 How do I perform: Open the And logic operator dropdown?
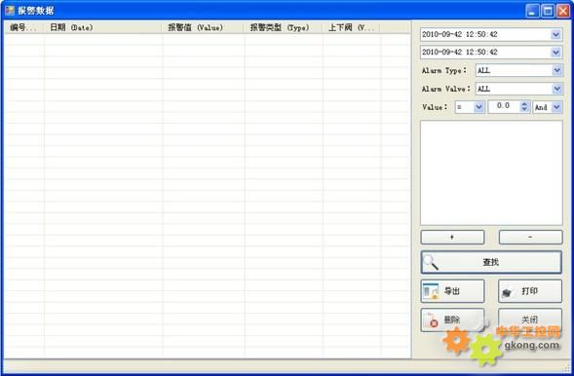tap(556, 107)
